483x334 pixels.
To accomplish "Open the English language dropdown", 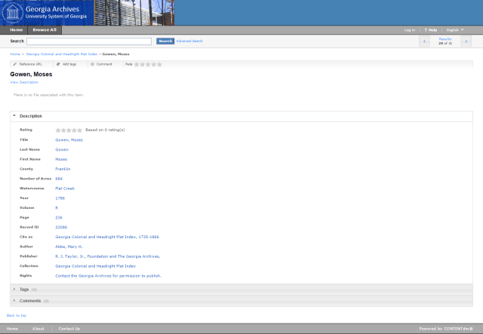I will pyautogui.click(x=455, y=29).
